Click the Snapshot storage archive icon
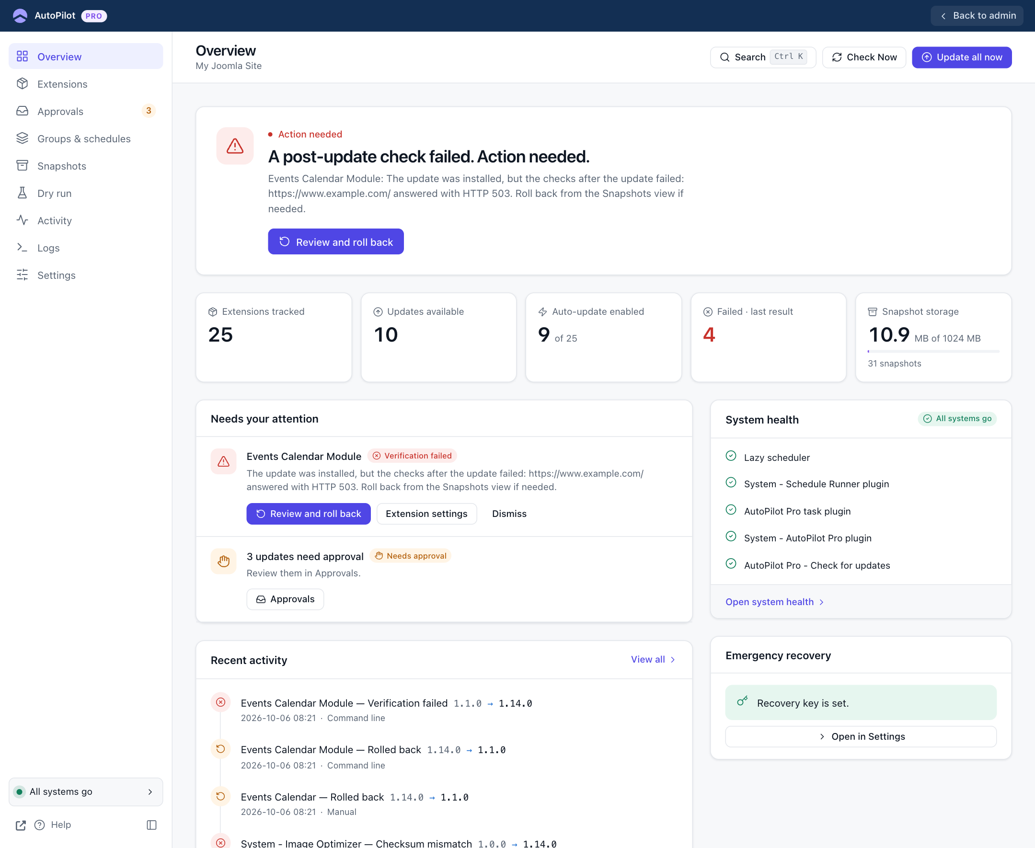Viewport: 1035px width, 848px height. pyautogui.click(x=873, y=311)
